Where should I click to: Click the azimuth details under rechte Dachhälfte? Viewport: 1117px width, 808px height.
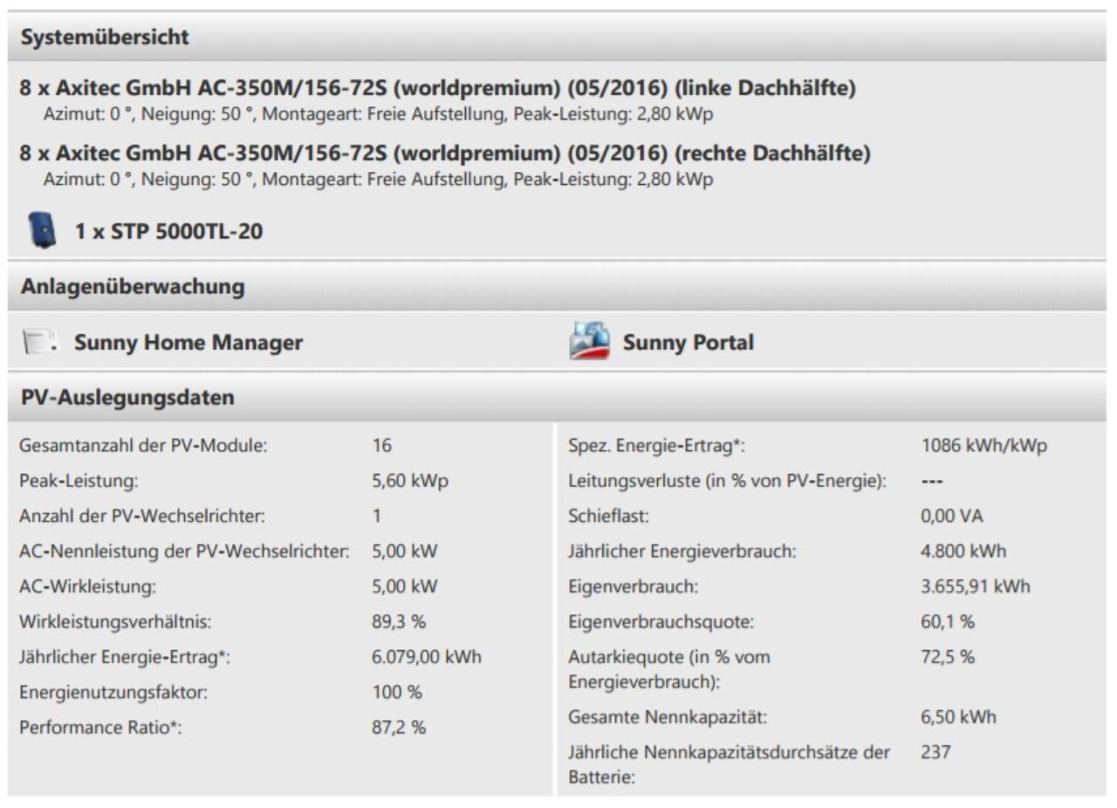[378, 181]
